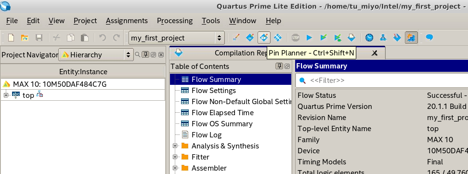Select the top entity in hierarchy

28,95
